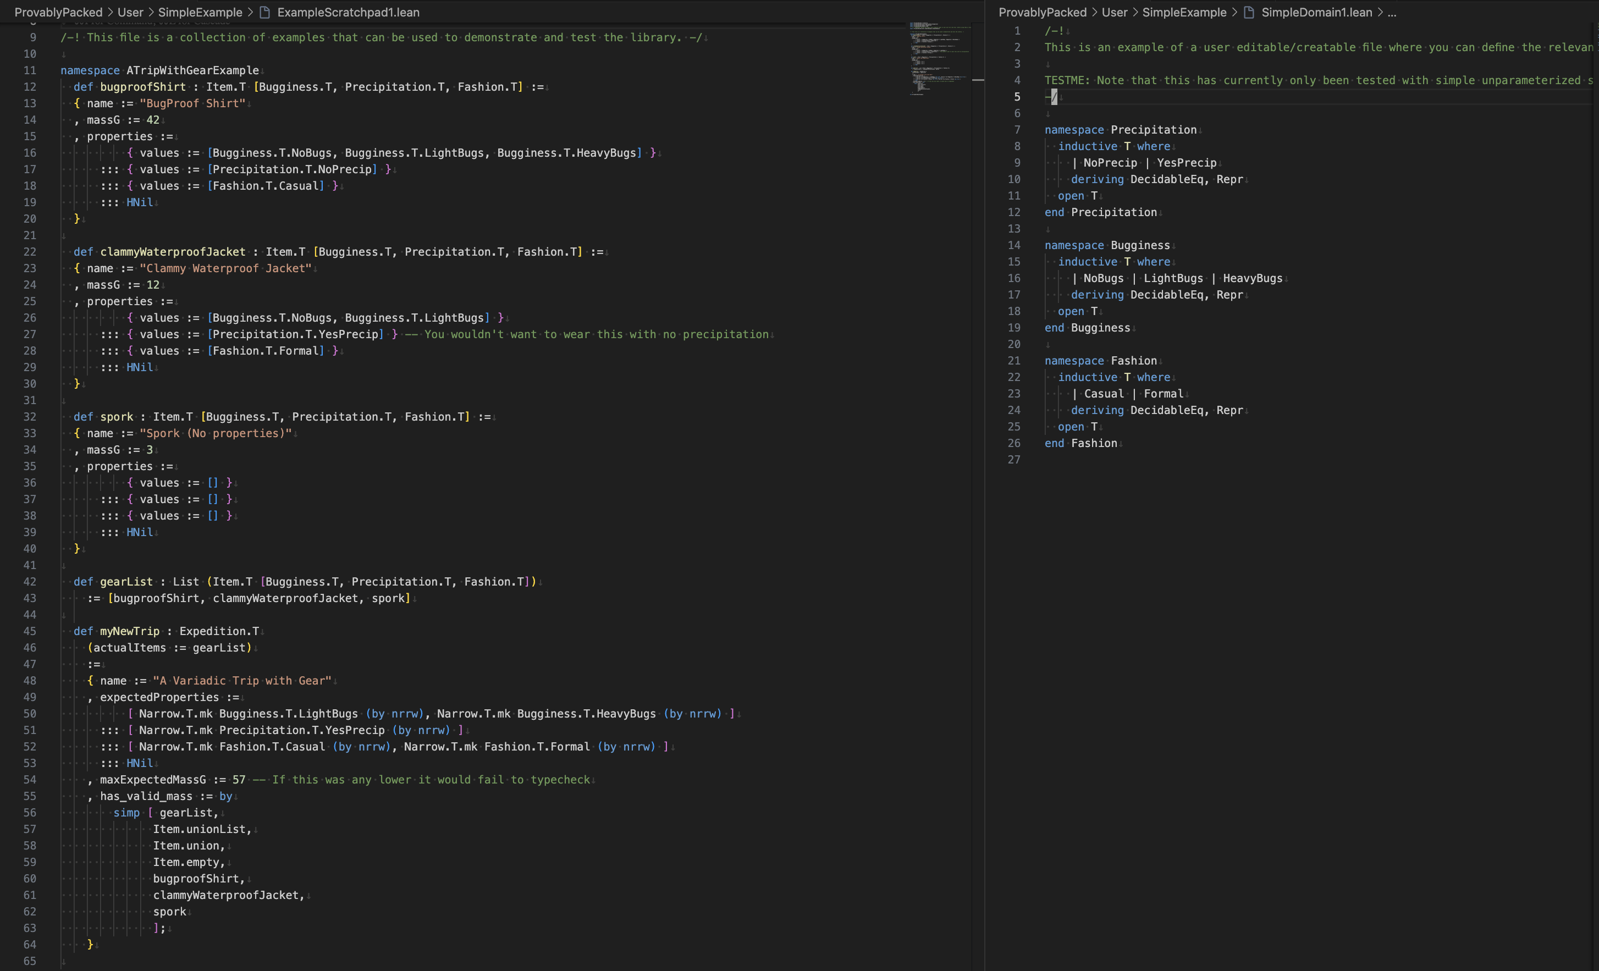
Task: Click the 57 value after maxExpectedMassG
Action: coord(239,780)
